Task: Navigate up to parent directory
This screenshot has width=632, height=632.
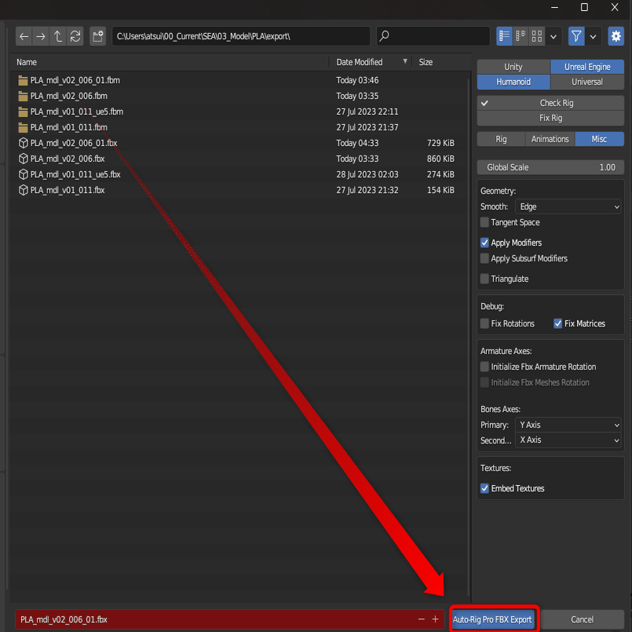Action: [58, 37]
